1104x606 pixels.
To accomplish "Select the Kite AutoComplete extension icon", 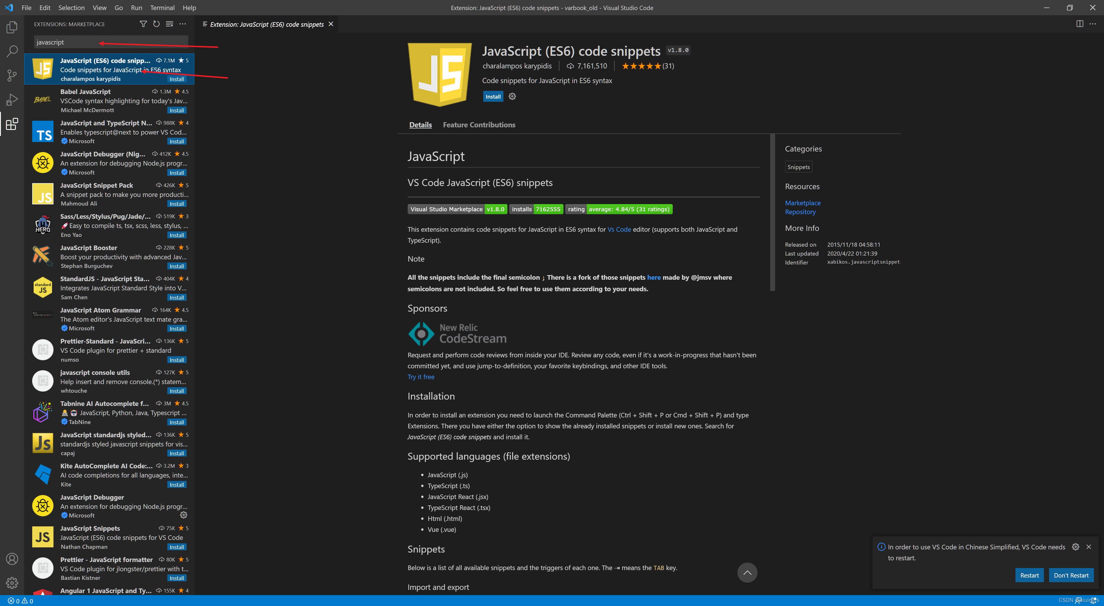I will (43, 474).
